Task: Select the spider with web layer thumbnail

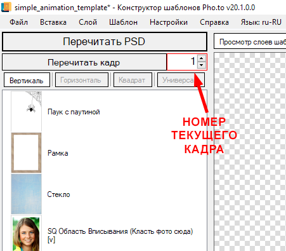Action: 26,111
